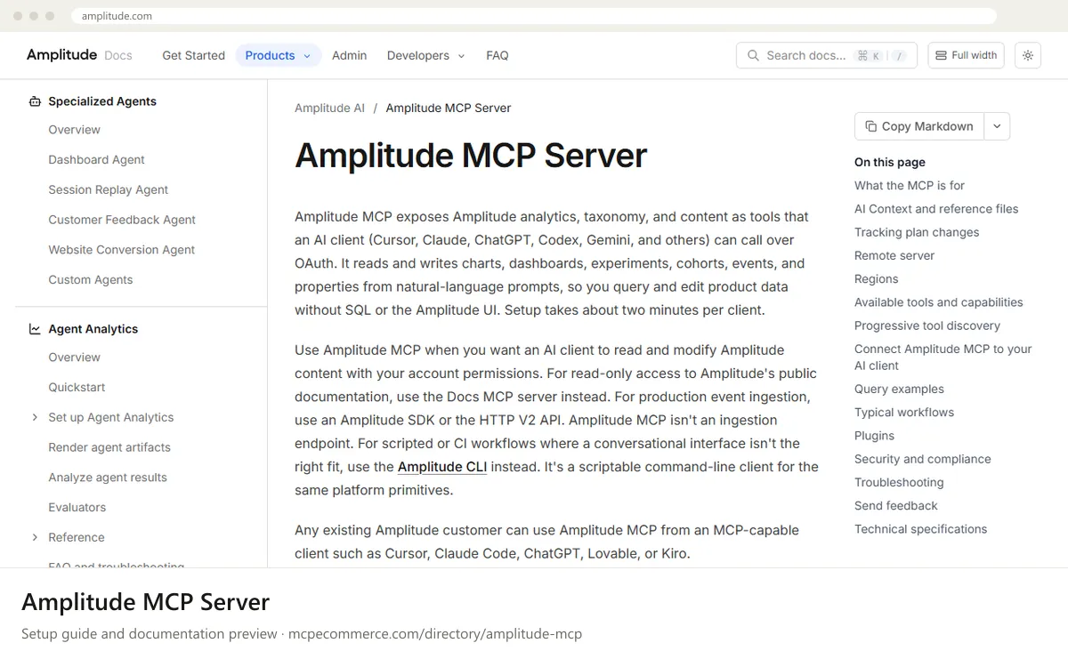Open the Products menu chevron
Viewport: 1068px width, 667px height.
tap(307, 56)
